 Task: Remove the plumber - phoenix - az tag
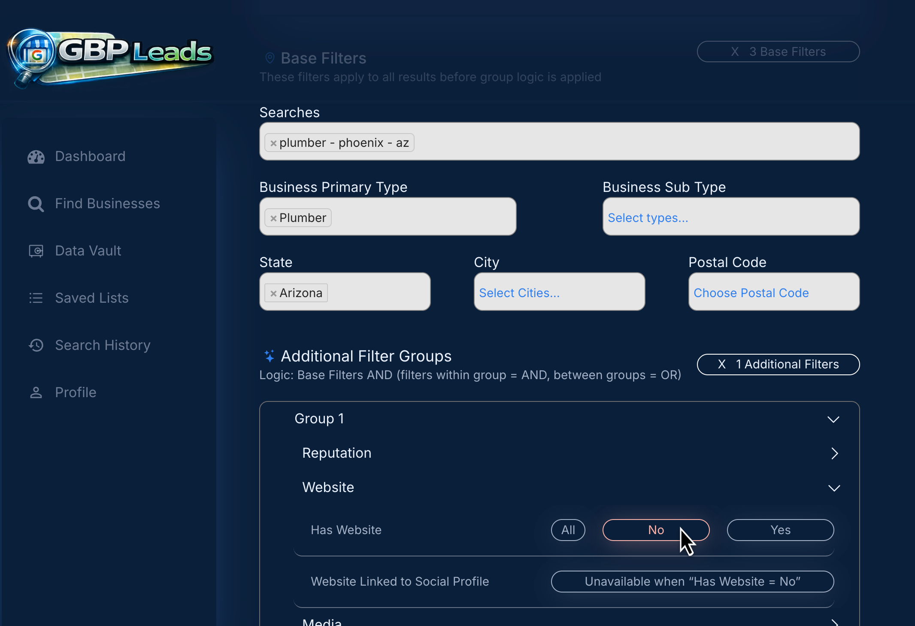(273, 143)
